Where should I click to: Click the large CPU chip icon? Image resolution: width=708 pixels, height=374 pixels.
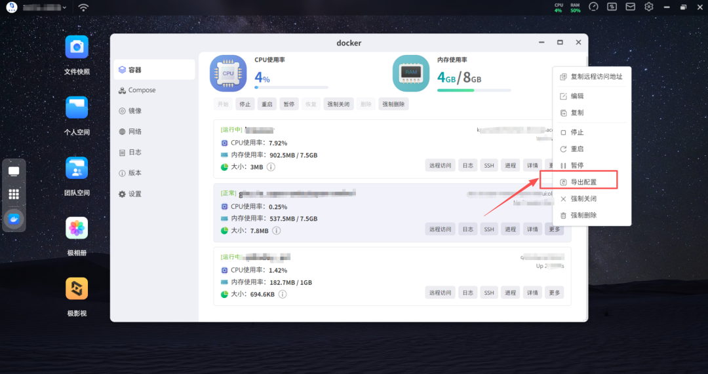coord(229,73)
